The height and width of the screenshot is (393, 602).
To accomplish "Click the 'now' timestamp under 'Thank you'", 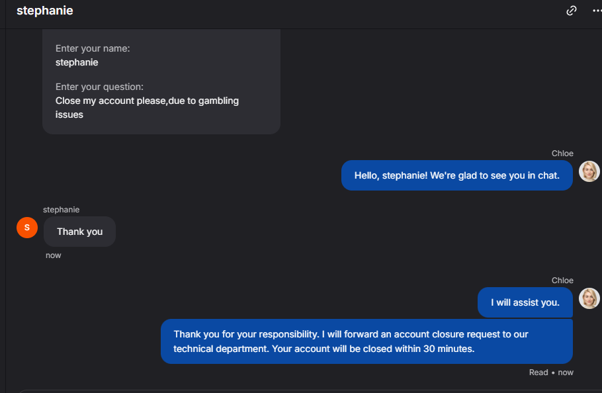I will (54, 255).
